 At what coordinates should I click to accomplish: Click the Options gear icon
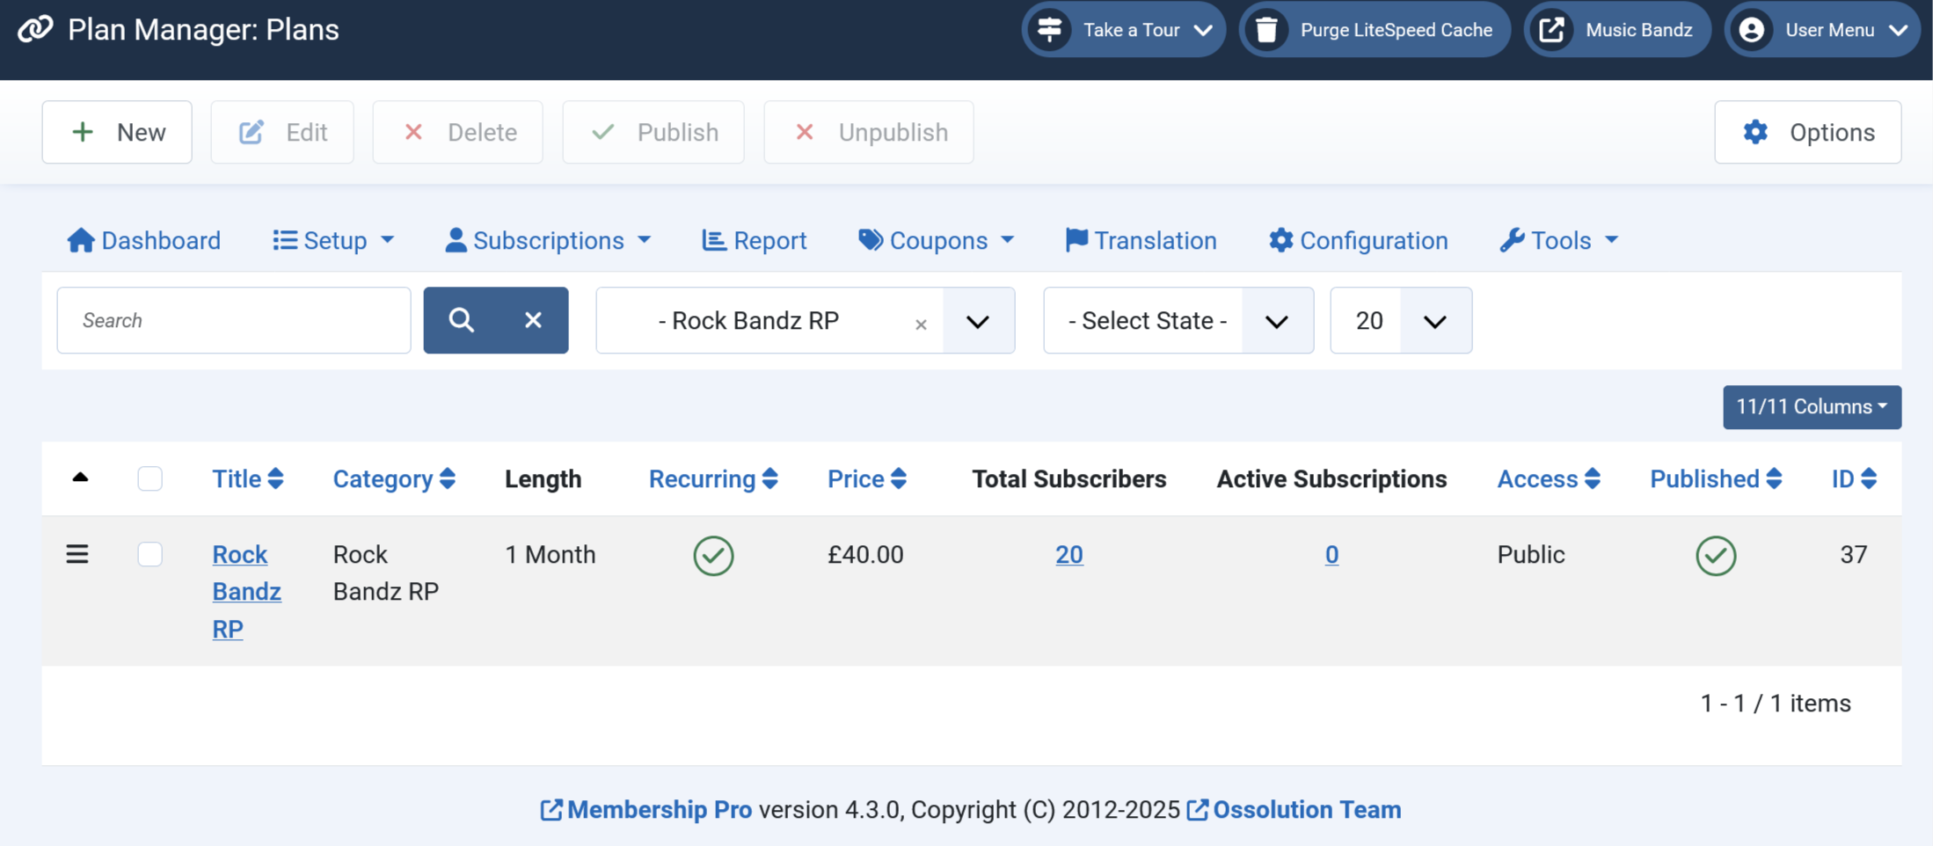tap(1755, 132)
